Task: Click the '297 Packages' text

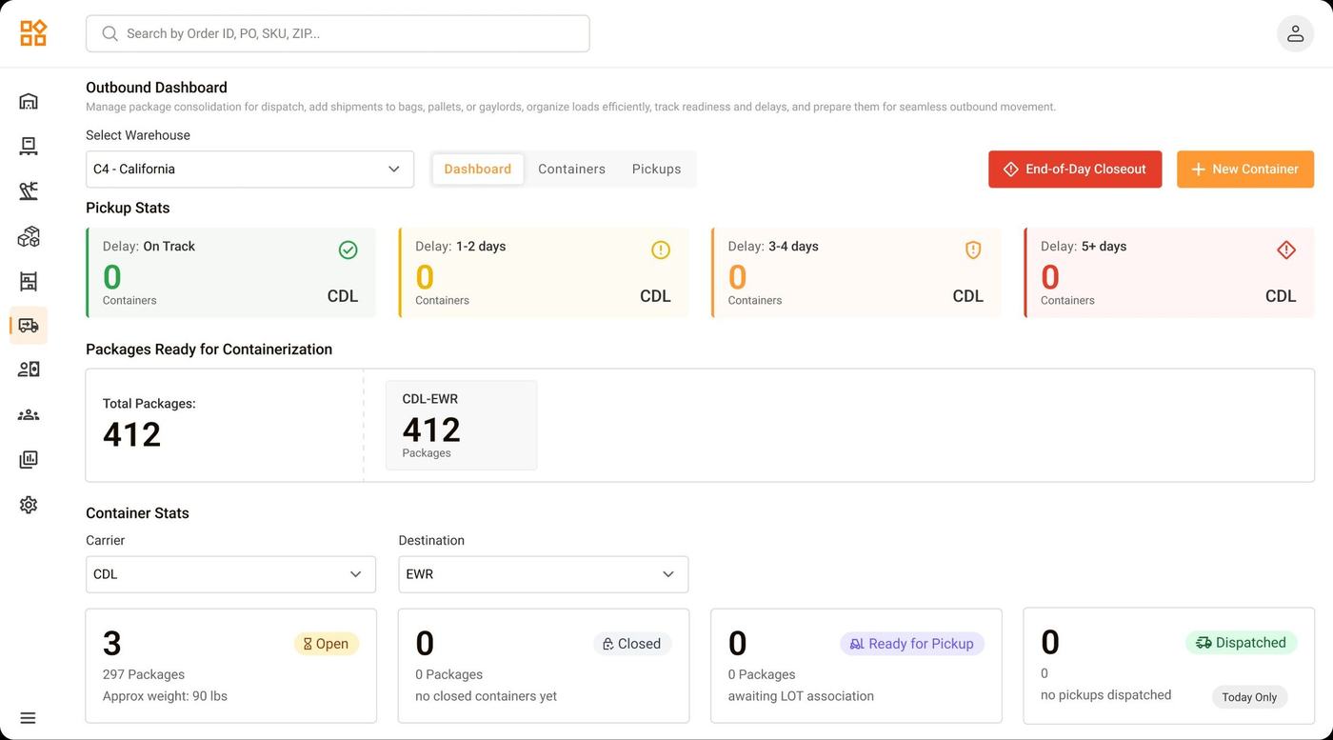Action: click(x=144, y=674)
